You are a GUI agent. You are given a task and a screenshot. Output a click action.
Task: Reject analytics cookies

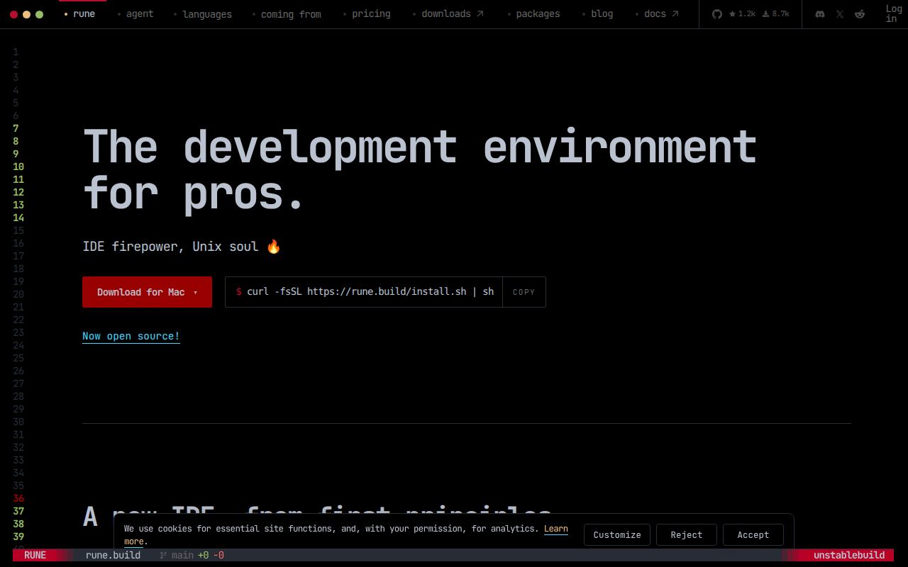tap(687, 535)
